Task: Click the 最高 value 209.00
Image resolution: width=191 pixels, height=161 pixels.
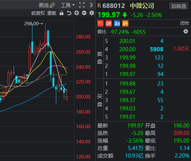Action: coord(181,133)
